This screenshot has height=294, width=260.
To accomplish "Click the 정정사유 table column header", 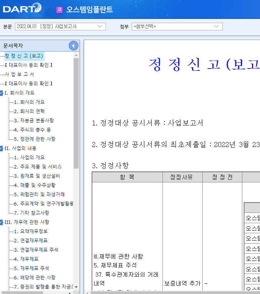I will tap(182, 177).
